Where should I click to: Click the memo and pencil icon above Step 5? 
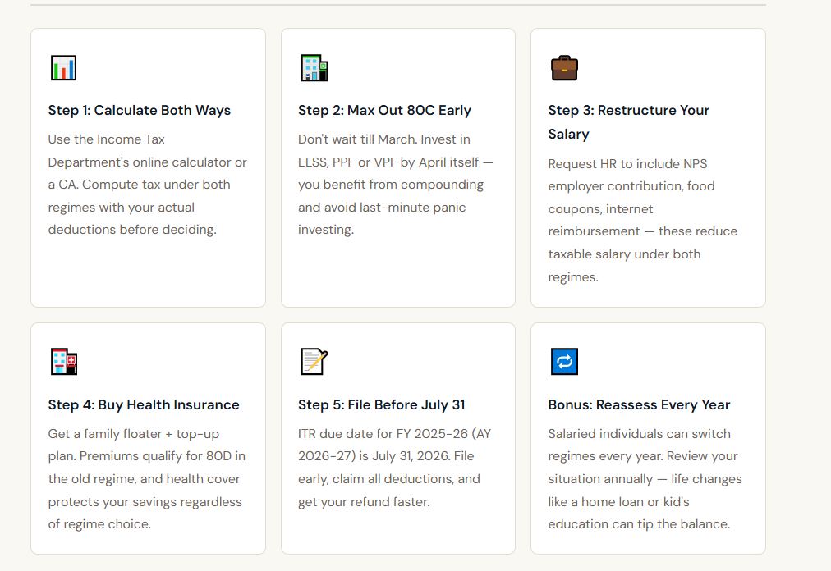314,362
